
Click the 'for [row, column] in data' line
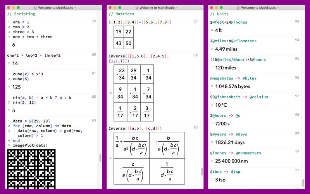[42, 126]
